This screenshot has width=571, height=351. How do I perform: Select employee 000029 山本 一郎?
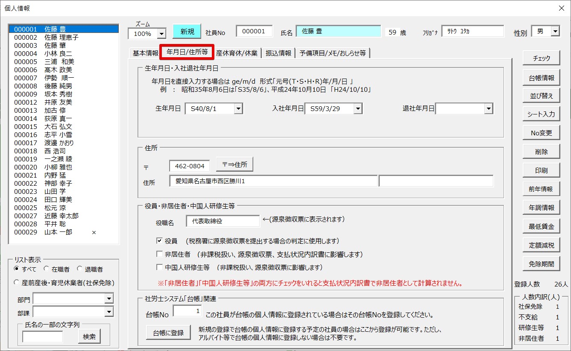64,232
